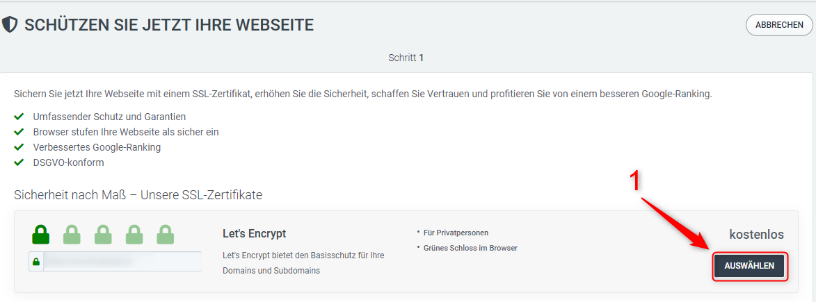Click the Schritt 1 step indicator
This screenshot has height=302, width=816.
click(406, 58)
